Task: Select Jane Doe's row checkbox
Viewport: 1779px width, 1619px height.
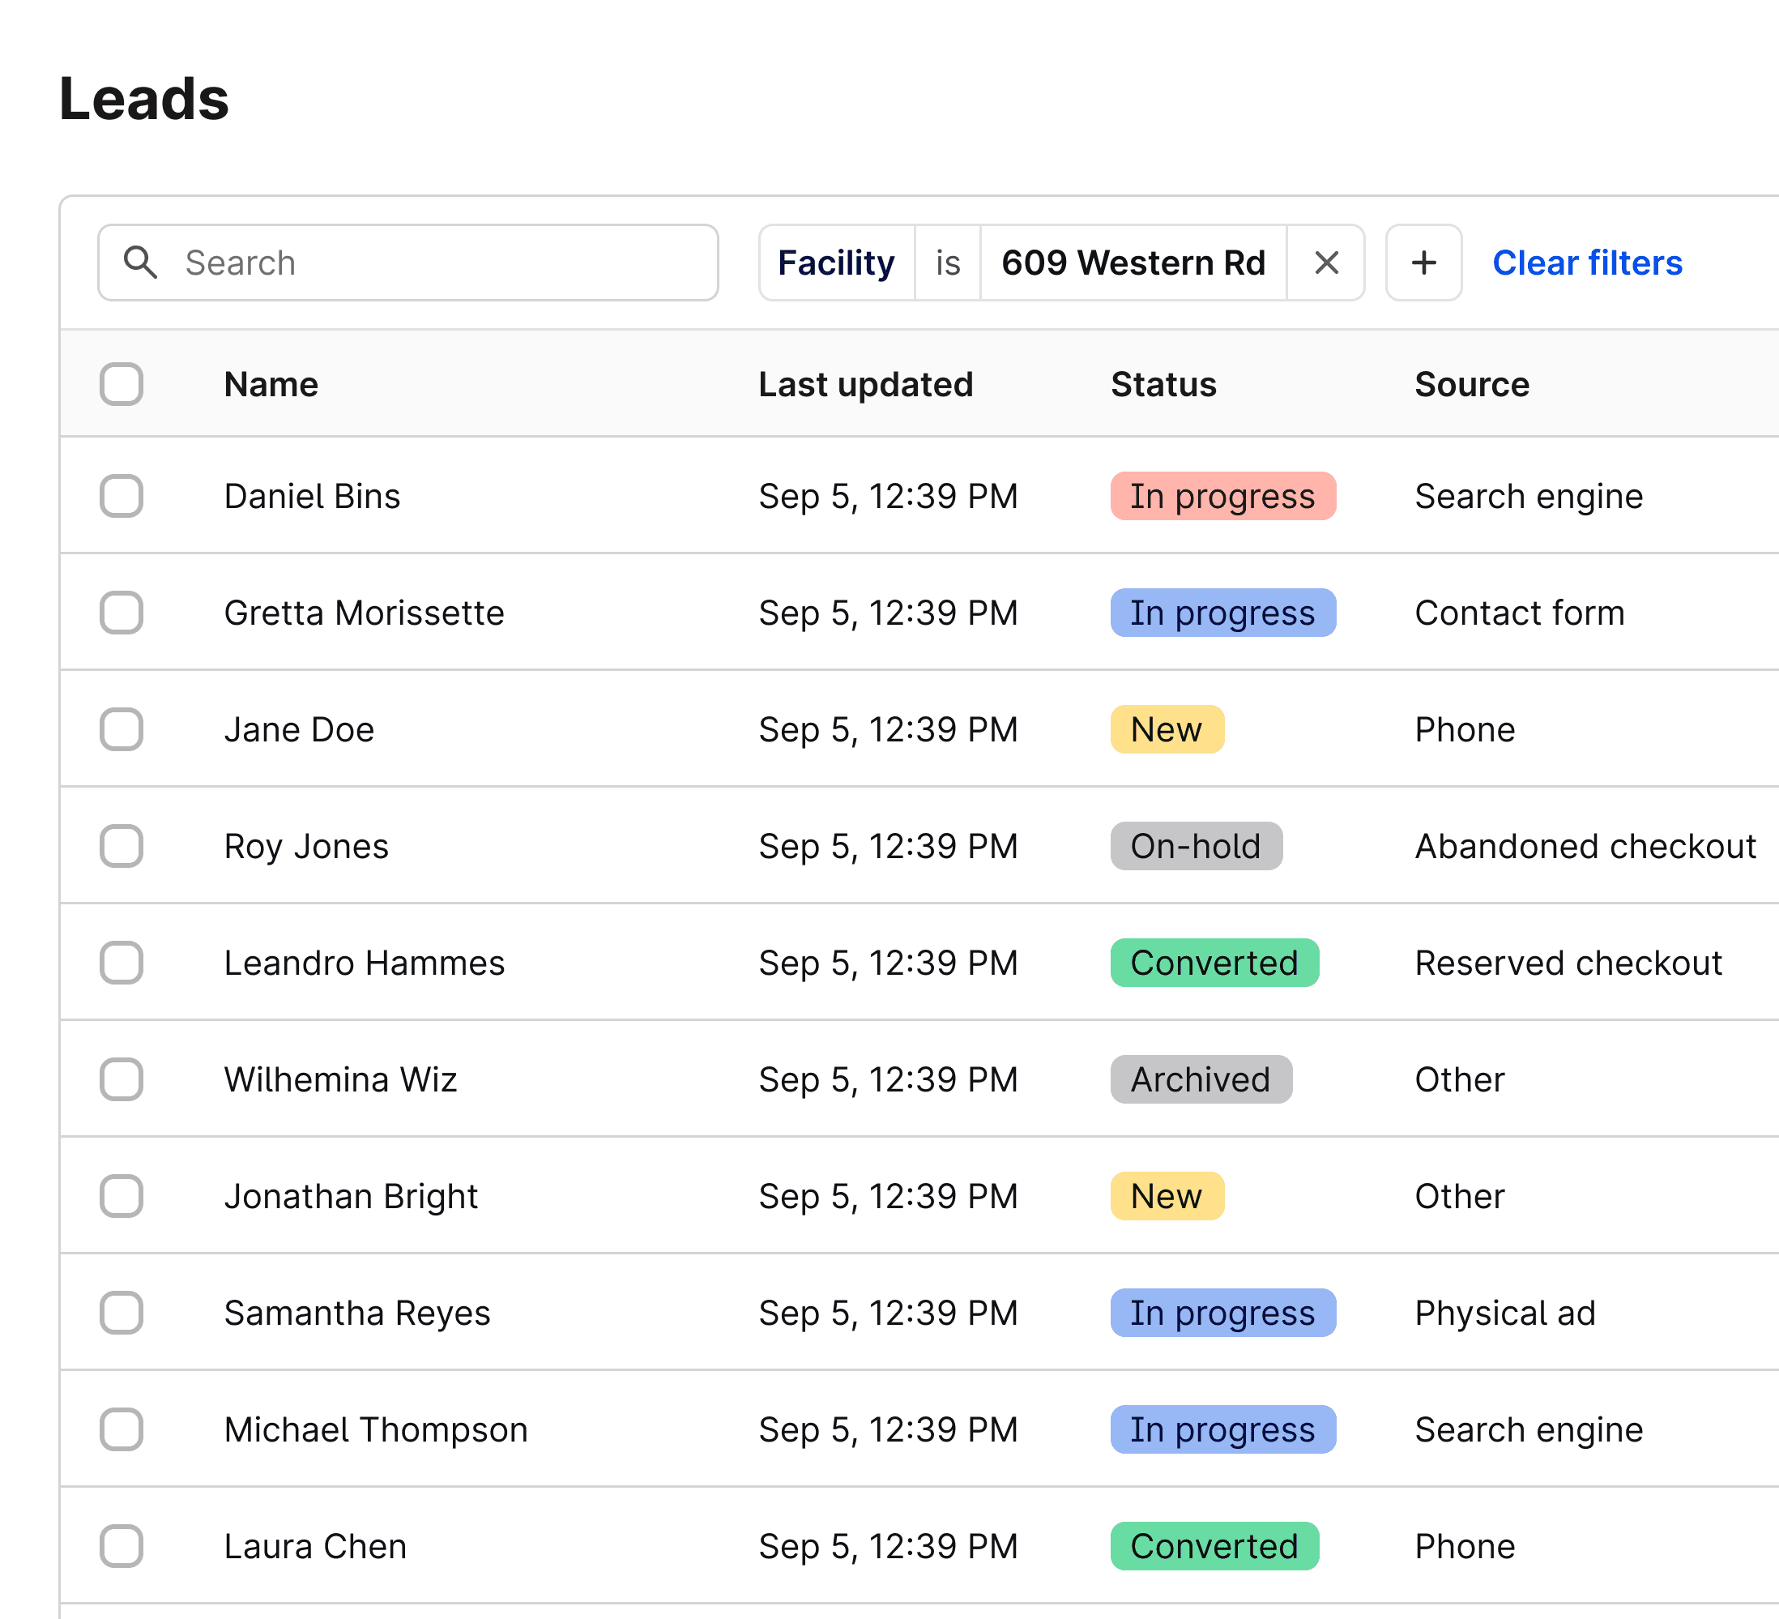Action: (x=122, y=729)
